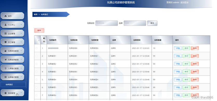The height and width of the screenshot is (101, 217).
Task: Check the checkbox for row 玩具编号5
Action: pos(37,87)
